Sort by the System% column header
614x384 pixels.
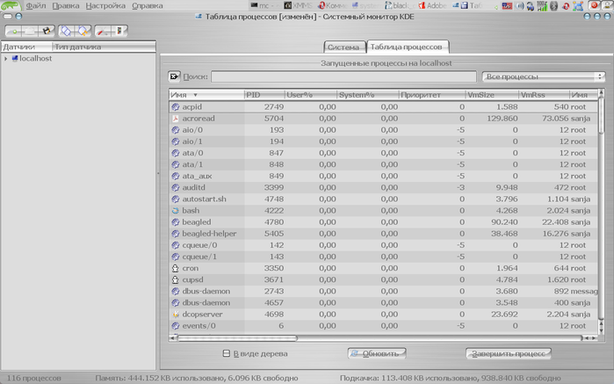pyautogui.click(x=368, y=95)
